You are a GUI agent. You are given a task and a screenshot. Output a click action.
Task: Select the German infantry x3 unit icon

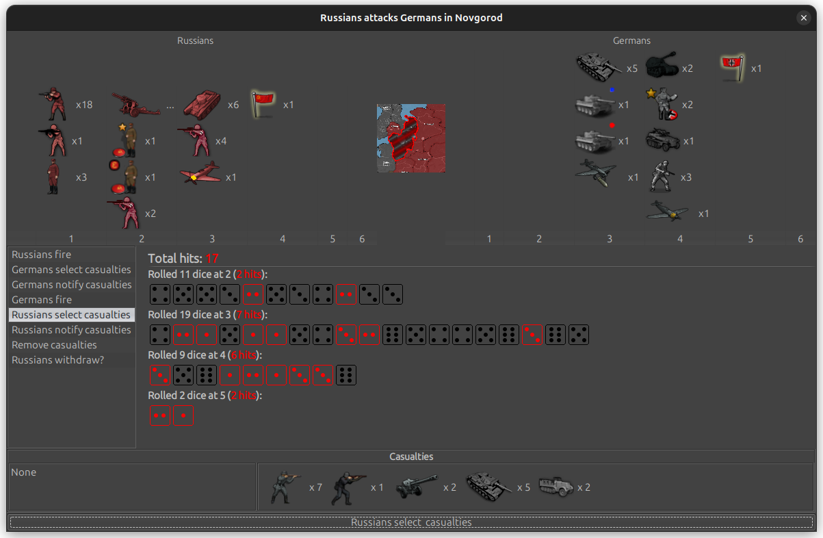(x=662, y=176)
